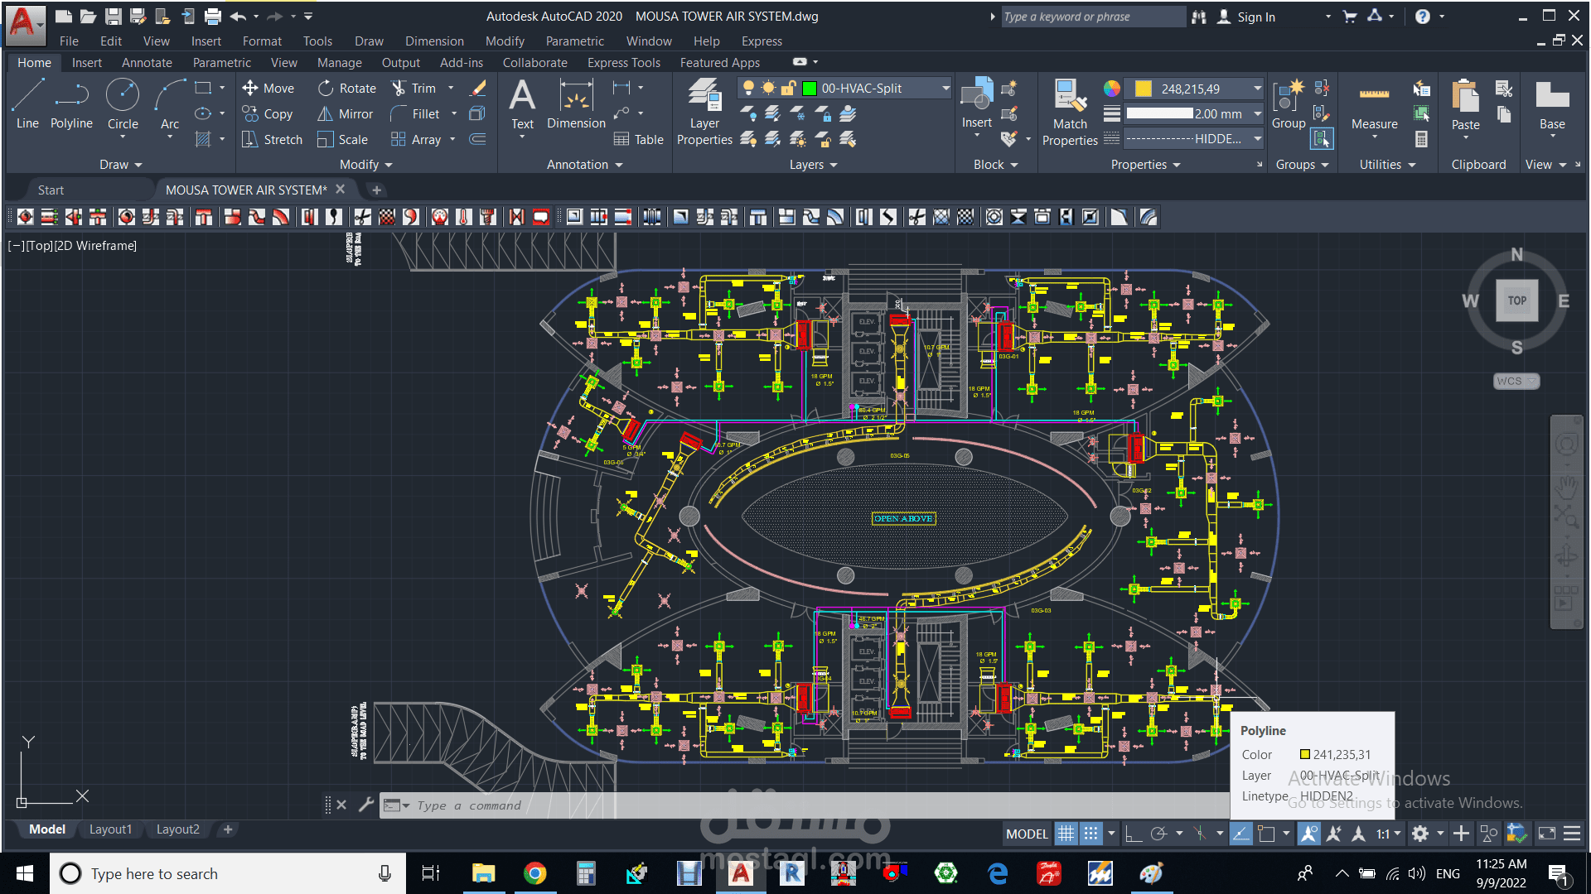1591x894 pixels.
Task: Select the Line tool
Action: pyautogui.click(x=27, y=103)
